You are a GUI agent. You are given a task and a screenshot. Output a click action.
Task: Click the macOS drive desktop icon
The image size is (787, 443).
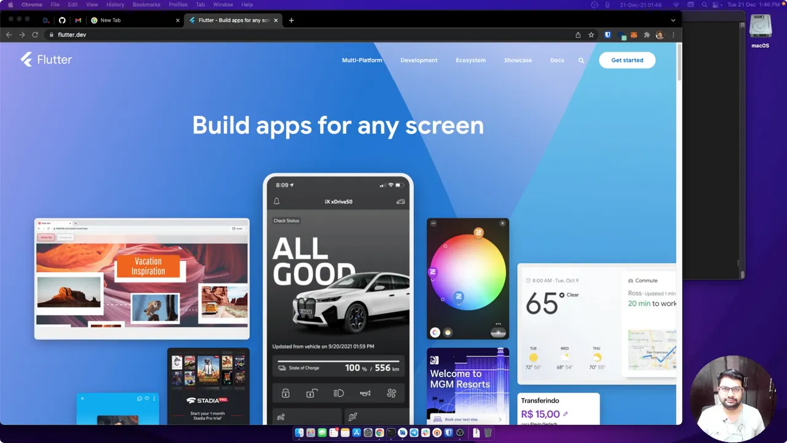(x=760, y=31)
